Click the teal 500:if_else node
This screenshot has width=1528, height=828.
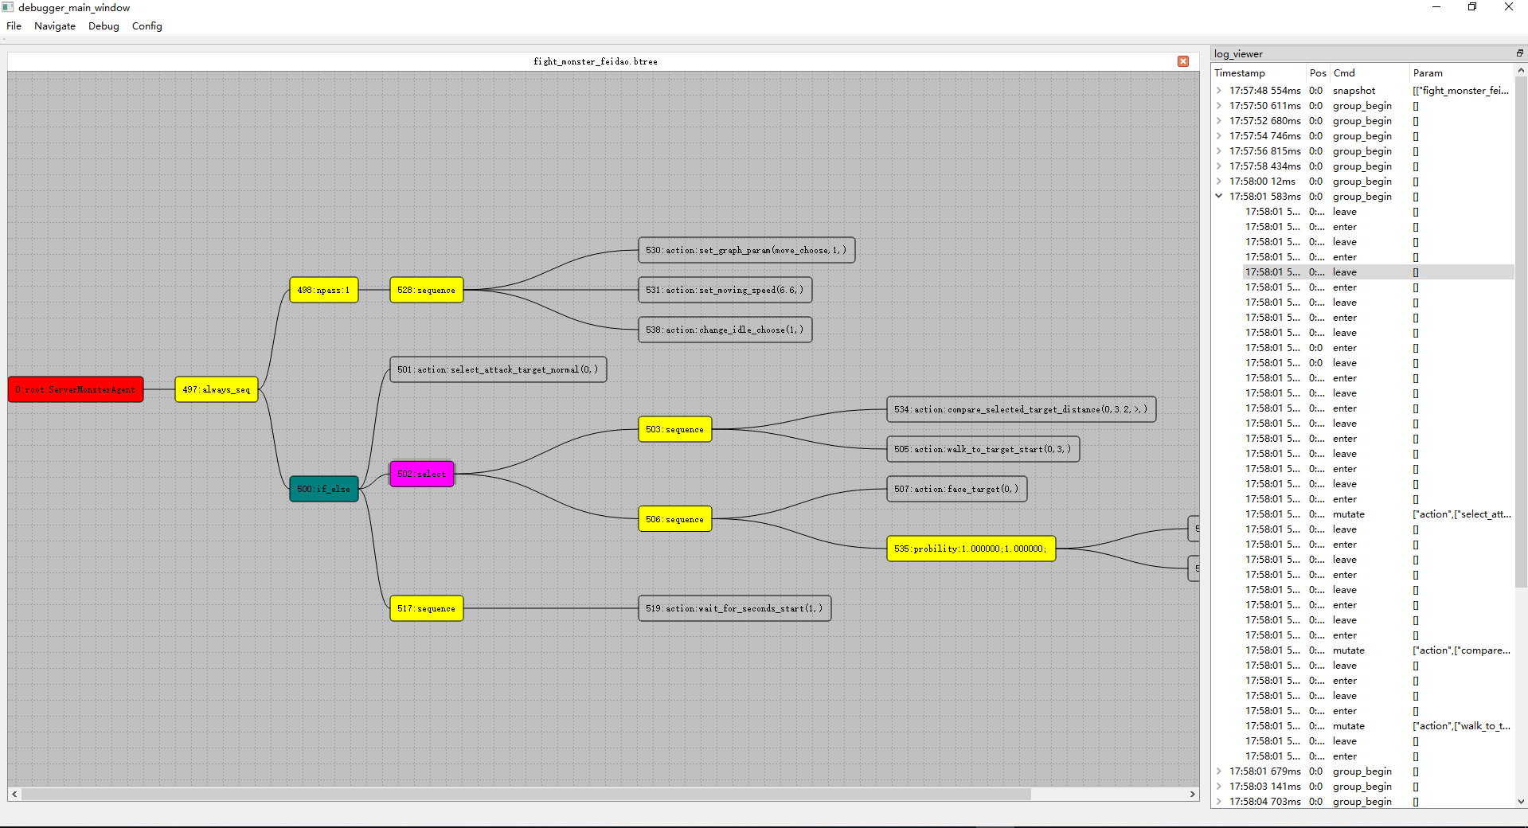tap(323, 489)
